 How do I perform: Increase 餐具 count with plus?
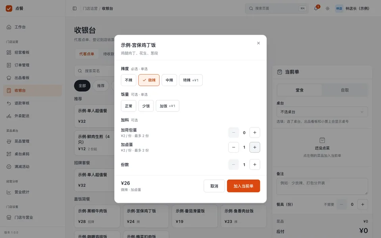pyautogui.click(x=362, y=205)
